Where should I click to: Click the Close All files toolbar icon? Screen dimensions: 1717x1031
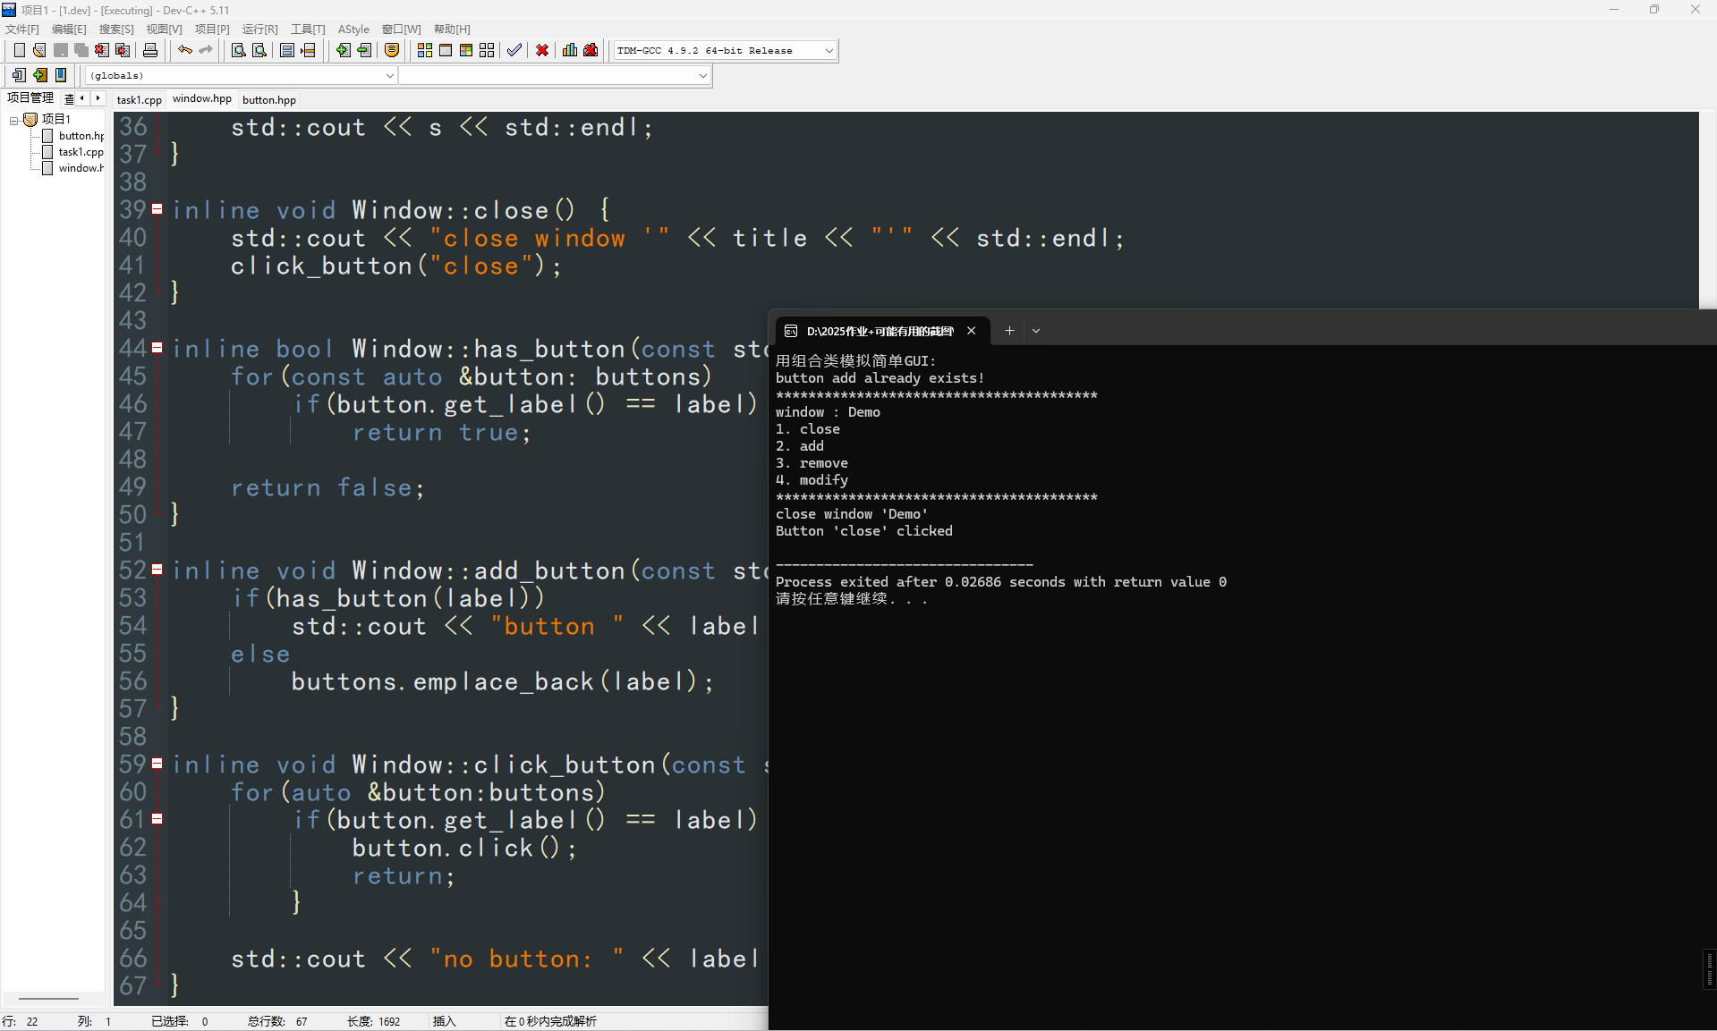(x=123, y=50)
